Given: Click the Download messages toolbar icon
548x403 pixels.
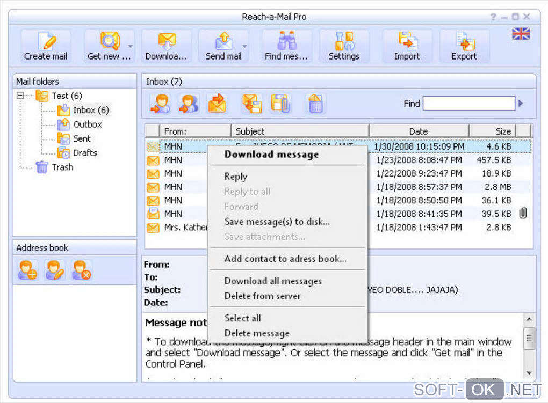Looking at the screenshot, I should (x=167, y=41).
